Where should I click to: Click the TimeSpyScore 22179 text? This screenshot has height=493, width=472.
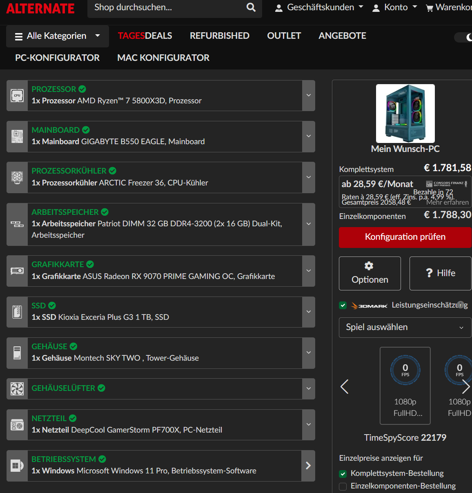click(405, 438)
